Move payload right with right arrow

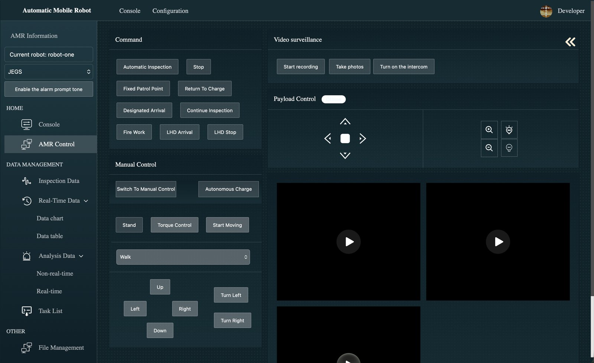[x=362, y=139]
